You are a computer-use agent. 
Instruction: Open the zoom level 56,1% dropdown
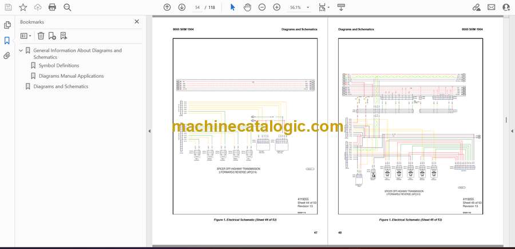(x=299, y=7)
